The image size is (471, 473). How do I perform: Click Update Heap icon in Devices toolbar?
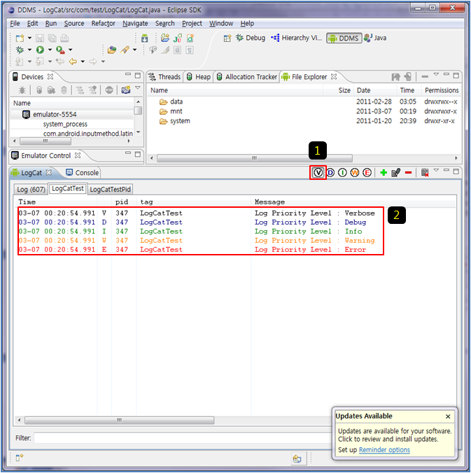(x=39, y=90)
